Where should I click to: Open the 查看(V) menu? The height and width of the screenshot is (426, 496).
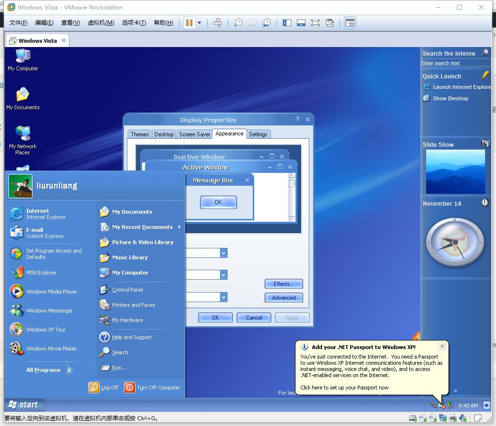pos(70,23)
